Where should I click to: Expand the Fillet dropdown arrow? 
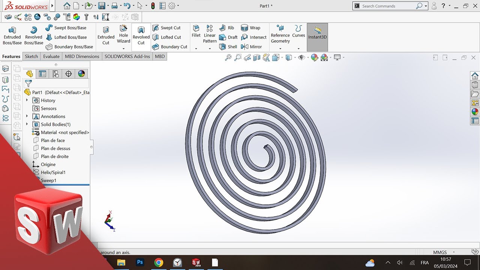point(196,48)
